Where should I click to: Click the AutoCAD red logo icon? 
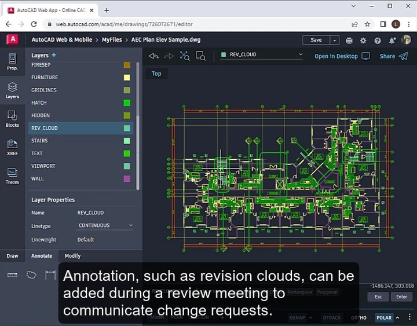coord(12,39)
